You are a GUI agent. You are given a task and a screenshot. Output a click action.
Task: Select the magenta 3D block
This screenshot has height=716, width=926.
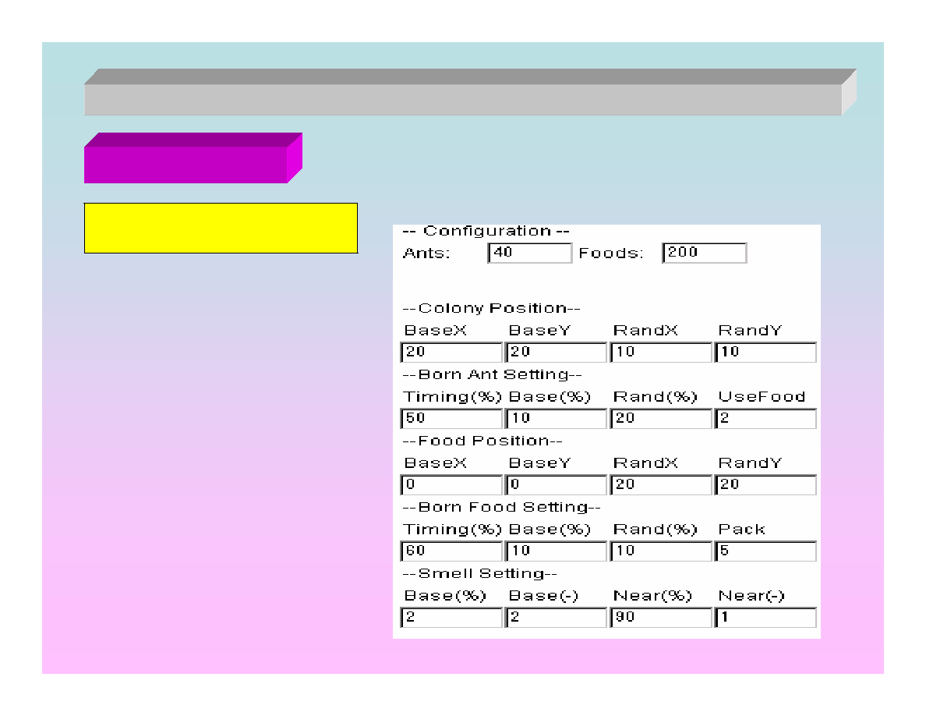point(187,163)
